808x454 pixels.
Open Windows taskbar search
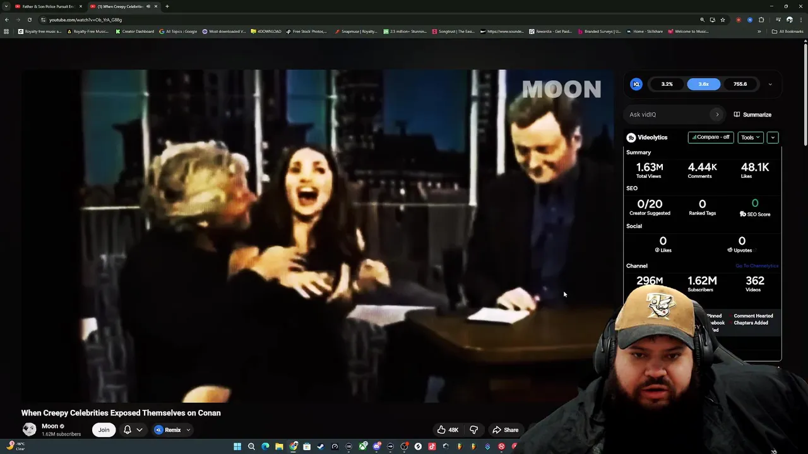pos(251,446)
